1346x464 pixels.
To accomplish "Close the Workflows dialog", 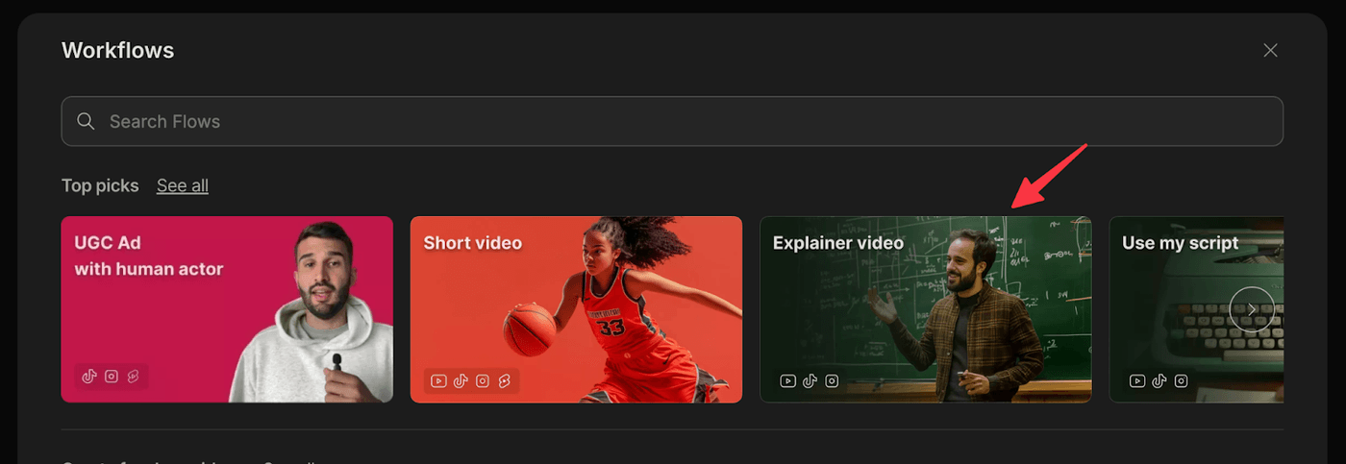I will coord(1270,51).
